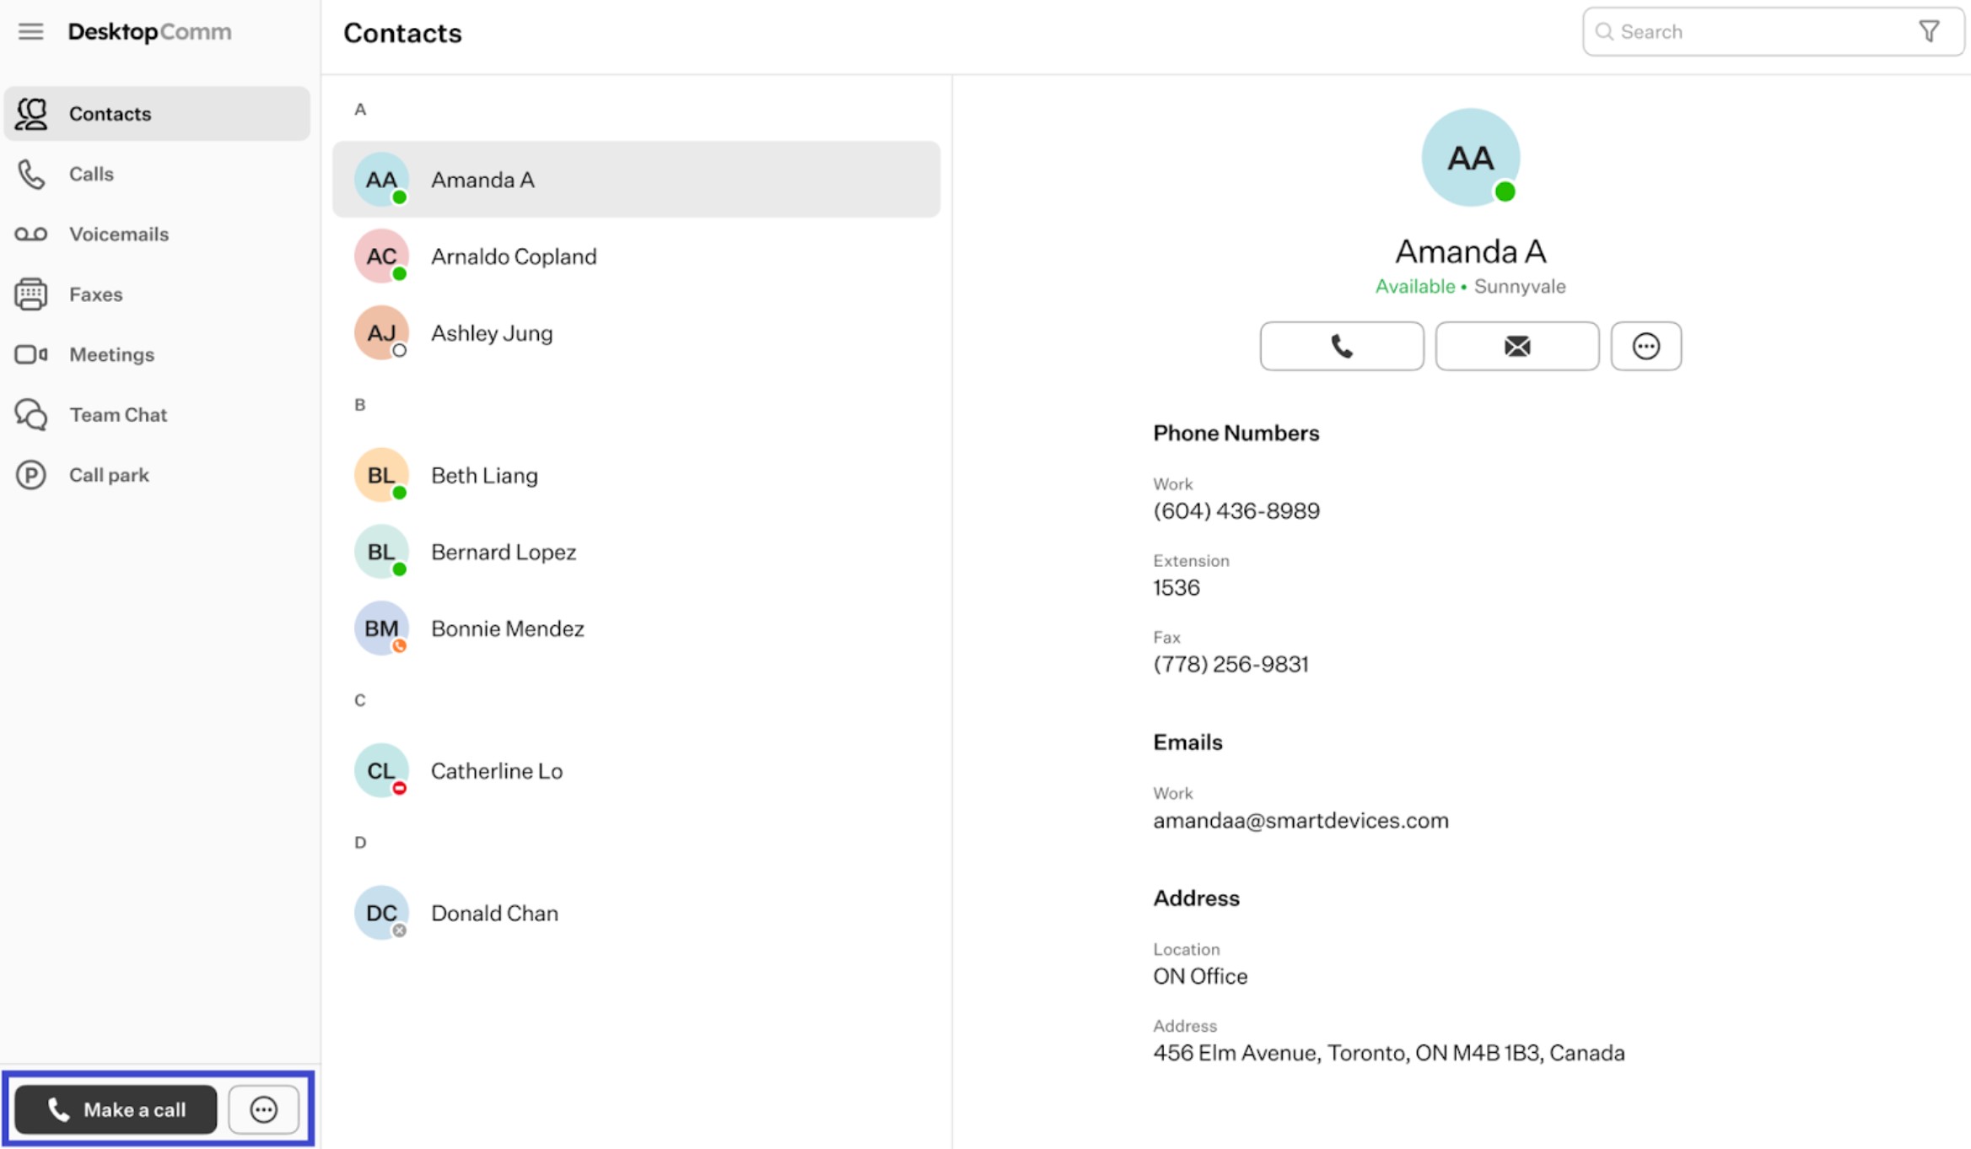Click the Make a call button

click(x=116, y=1109)
